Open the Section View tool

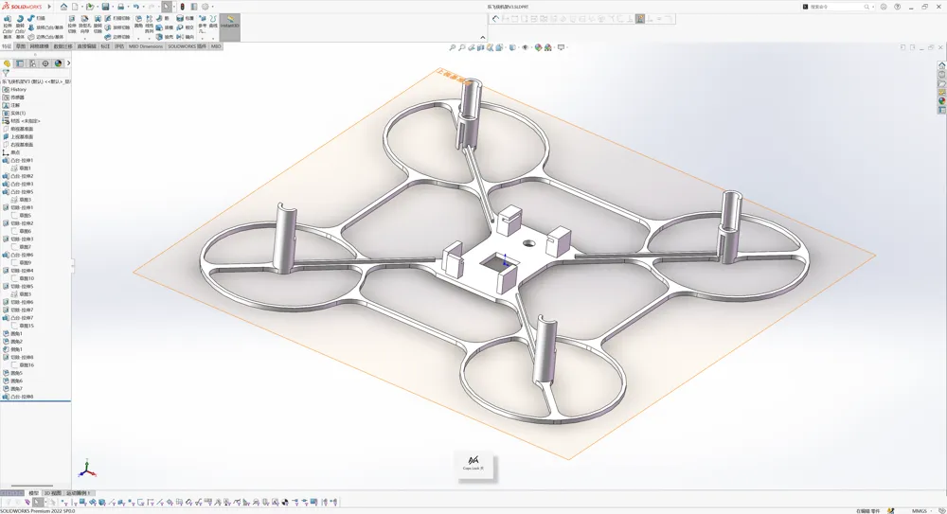tap(480, 47)
